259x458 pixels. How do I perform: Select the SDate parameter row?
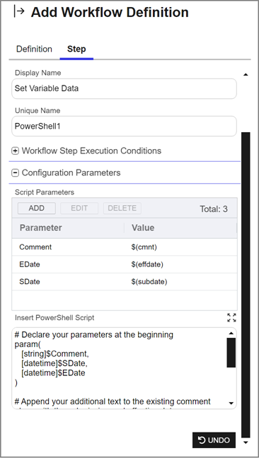click(x=125, y=281)
